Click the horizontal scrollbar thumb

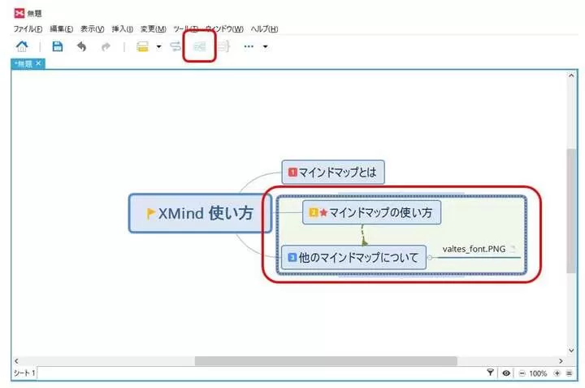coord(325,360)
